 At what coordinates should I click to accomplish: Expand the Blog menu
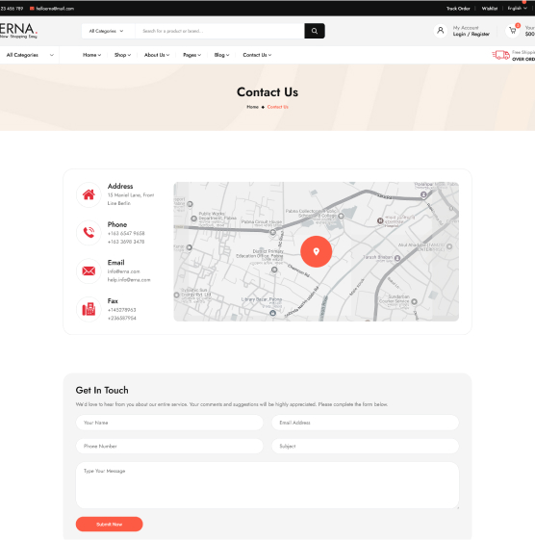coord(221,55)
